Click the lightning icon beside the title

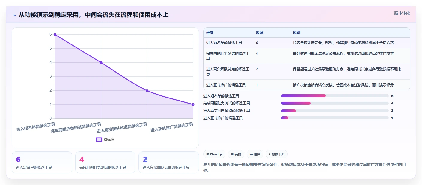[14, 15]
